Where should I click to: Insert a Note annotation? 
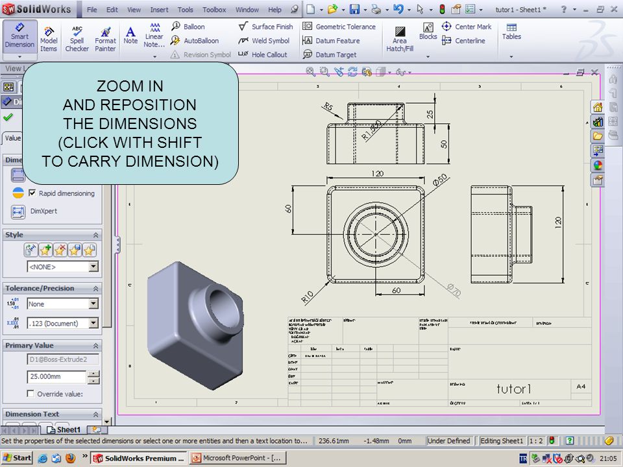[130, 35]
